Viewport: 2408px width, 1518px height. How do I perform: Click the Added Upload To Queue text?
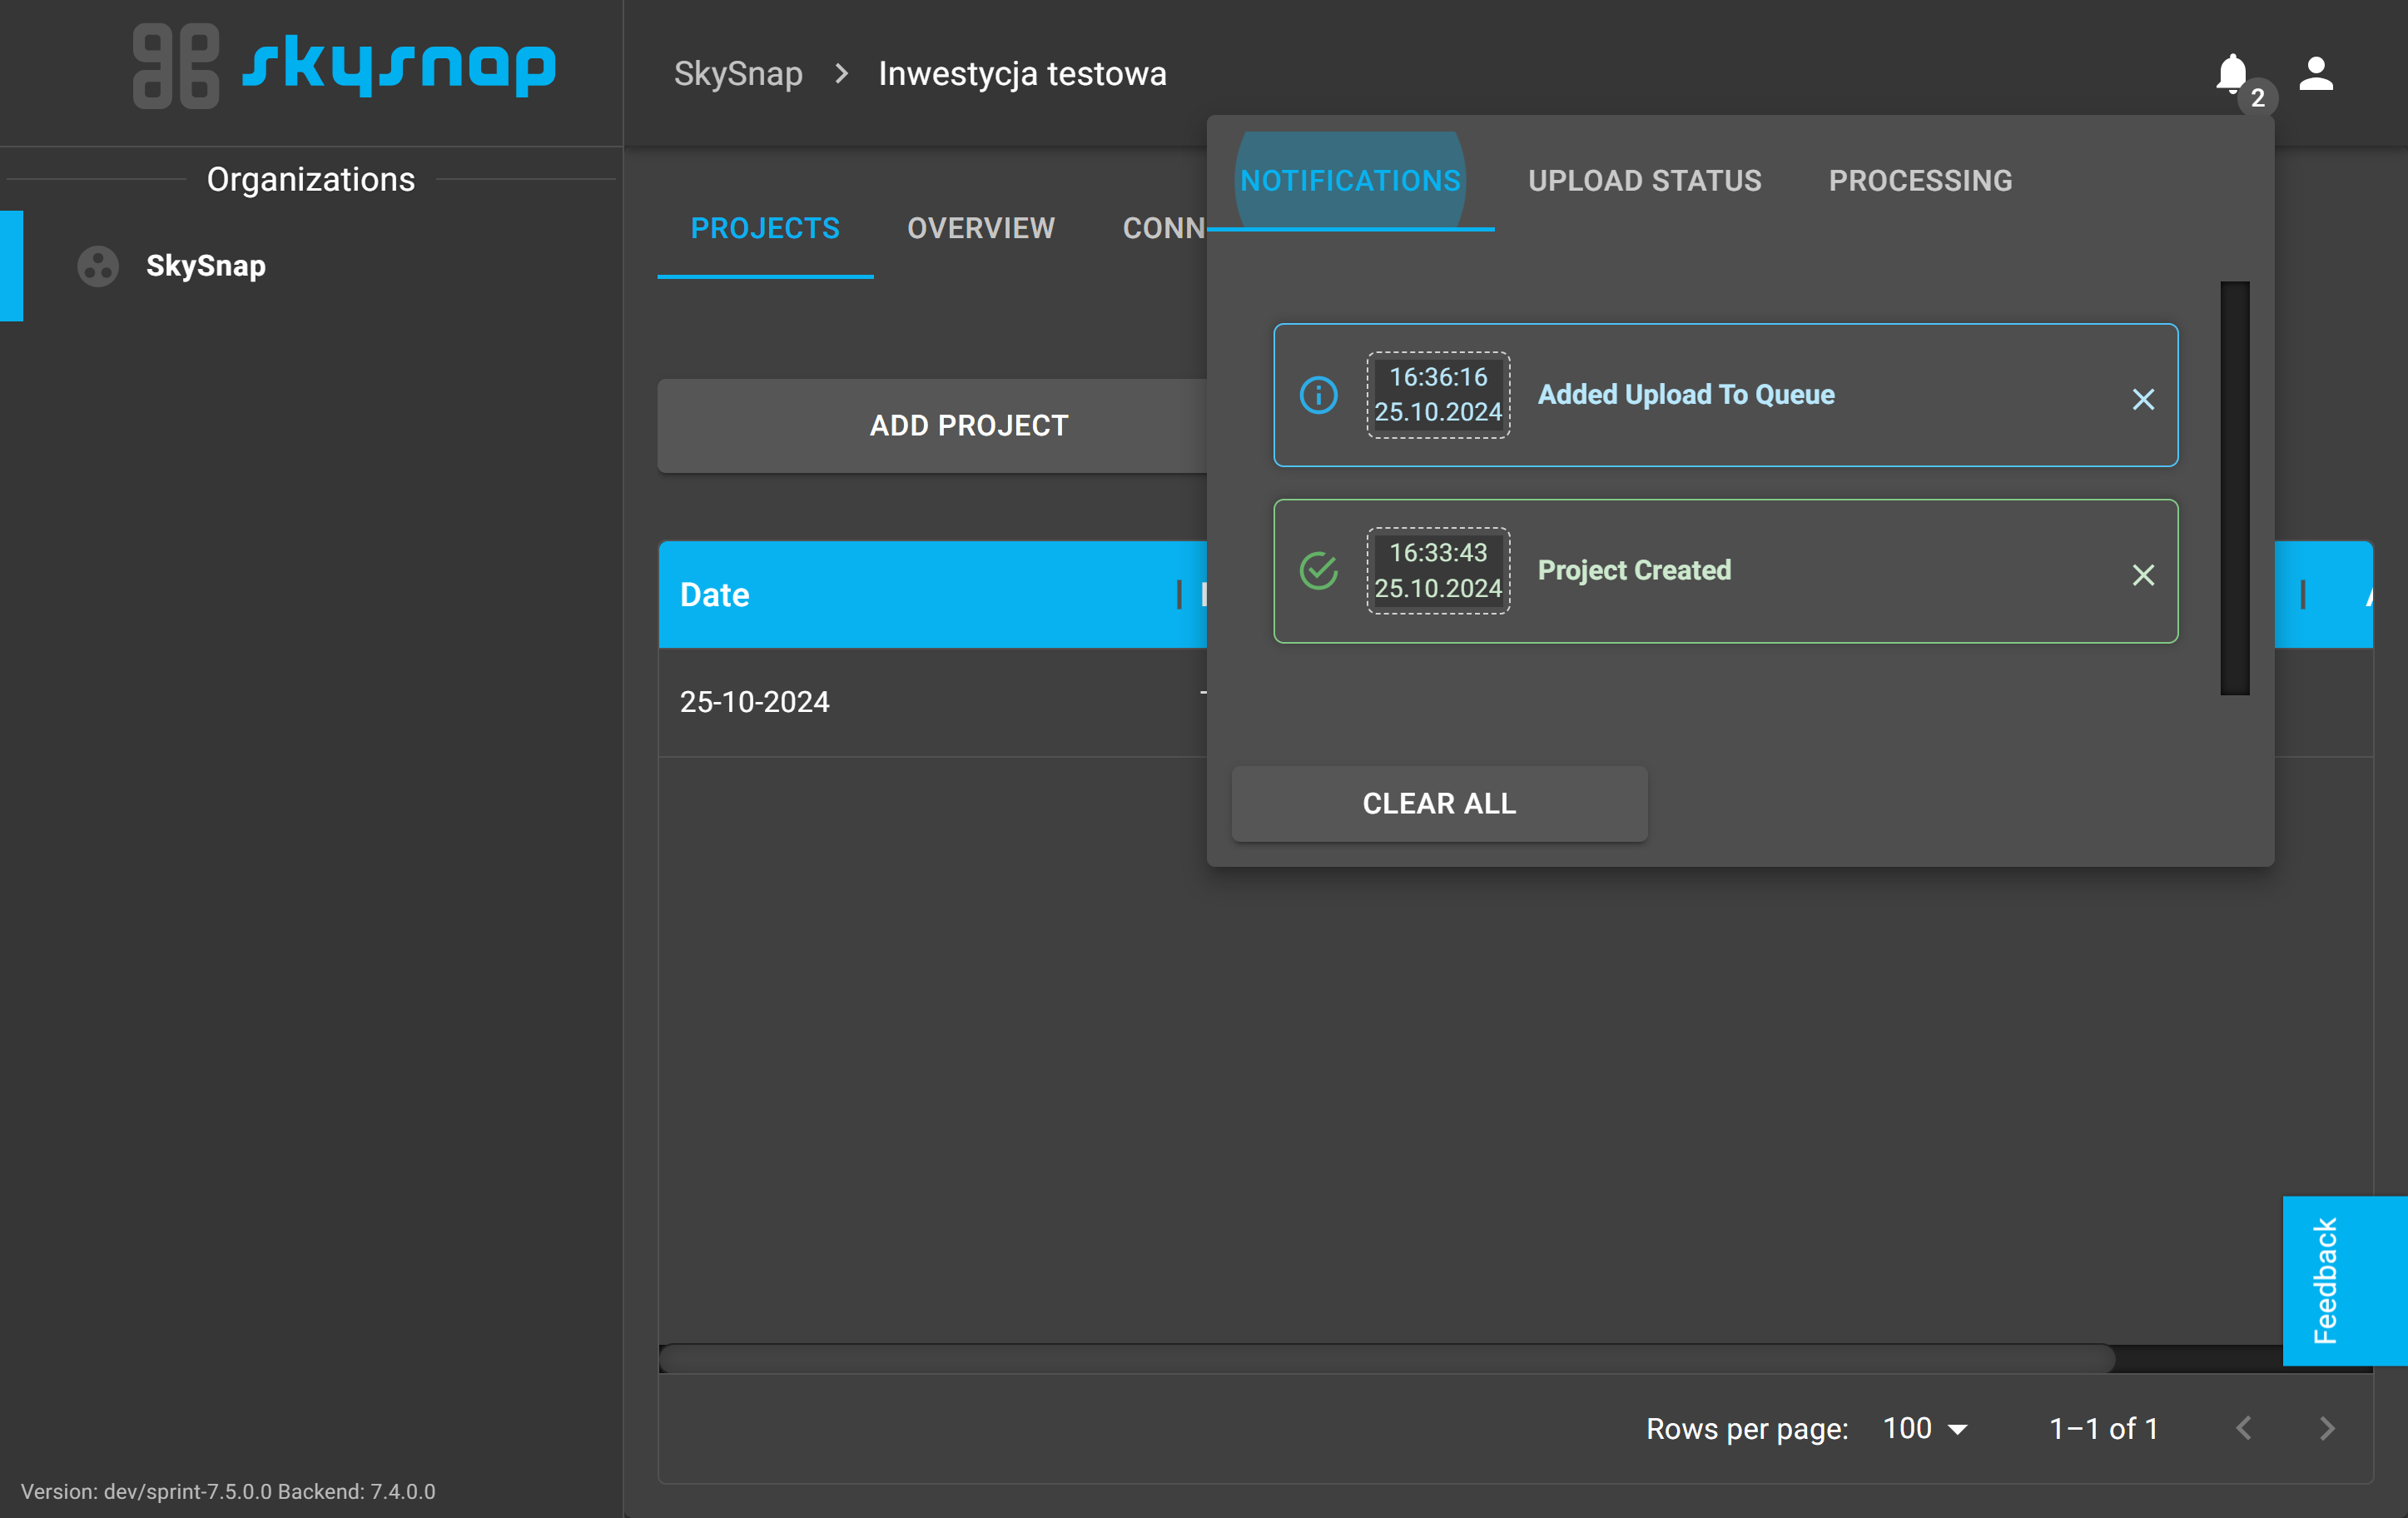click(1685, 396)
